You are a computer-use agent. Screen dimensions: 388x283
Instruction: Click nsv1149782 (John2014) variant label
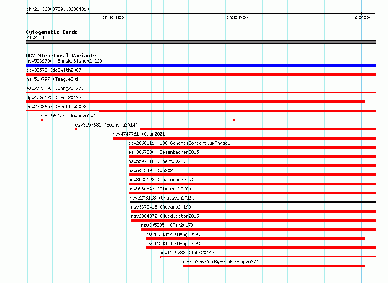point(187,253)
